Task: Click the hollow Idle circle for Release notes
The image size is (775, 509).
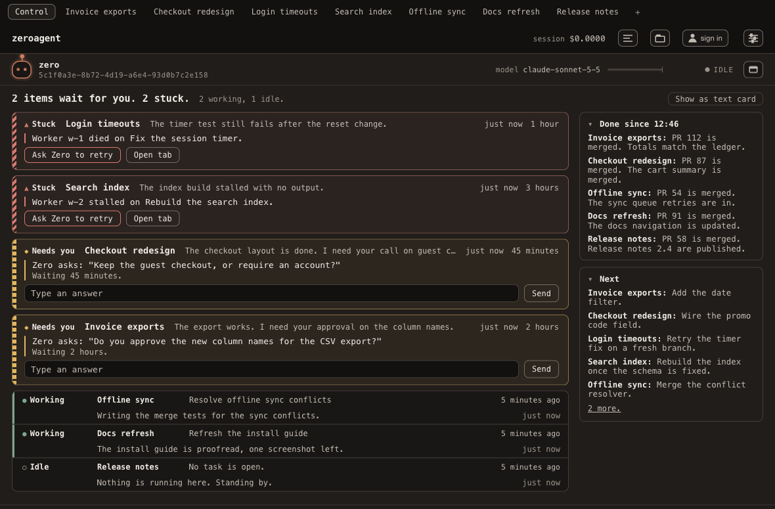Action: pos(24,468)
